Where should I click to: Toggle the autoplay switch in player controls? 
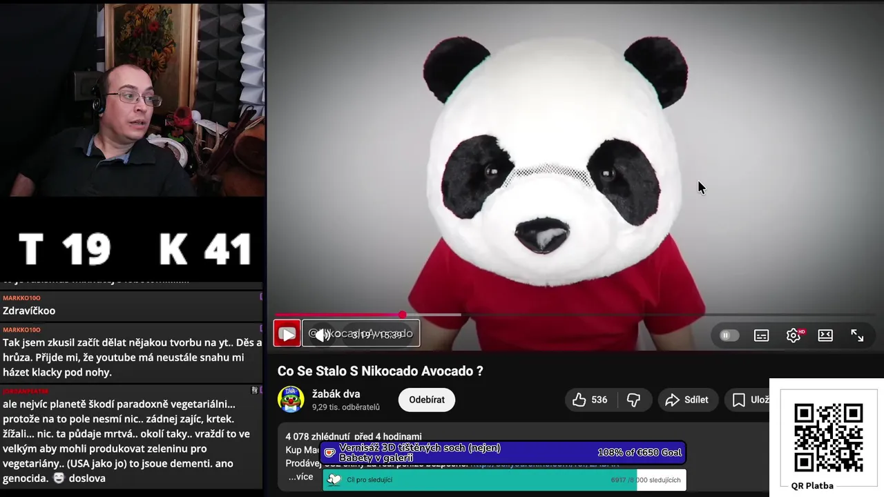(729, 335)
